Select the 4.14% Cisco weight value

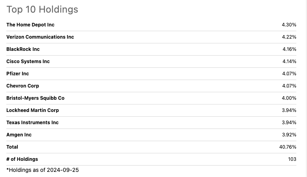pos(289,61)
